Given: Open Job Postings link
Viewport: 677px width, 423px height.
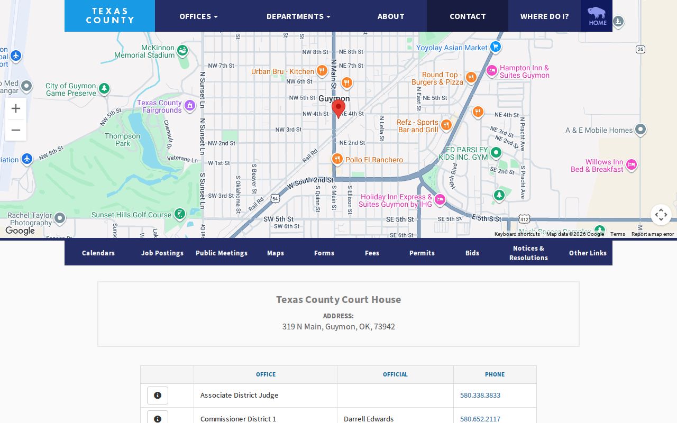Looking at the screenshot, I should (162, 253).
